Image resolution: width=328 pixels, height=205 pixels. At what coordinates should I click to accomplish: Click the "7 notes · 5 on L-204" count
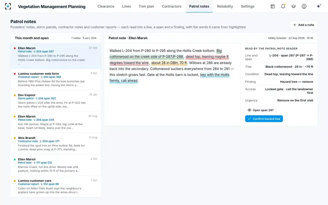[84, 38]
